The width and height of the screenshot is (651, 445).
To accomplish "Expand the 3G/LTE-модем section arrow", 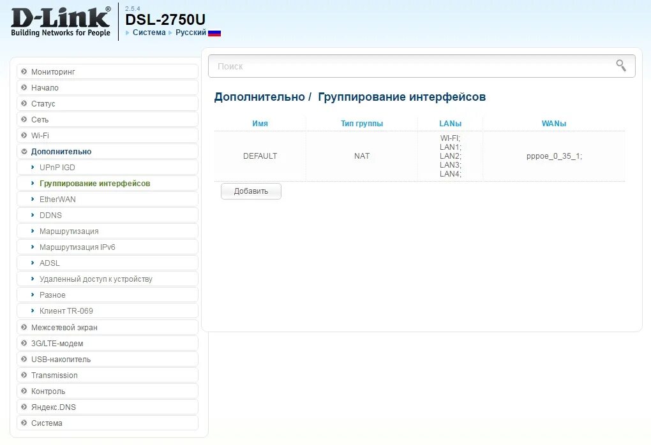I will point(24,344).
